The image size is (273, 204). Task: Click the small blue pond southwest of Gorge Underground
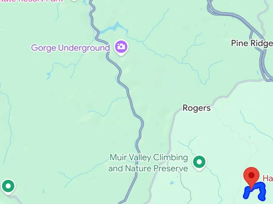[x=48, y=75]
